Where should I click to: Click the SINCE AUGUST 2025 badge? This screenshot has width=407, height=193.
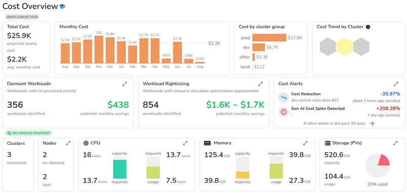pyautogui.click(x=22, y=17)
